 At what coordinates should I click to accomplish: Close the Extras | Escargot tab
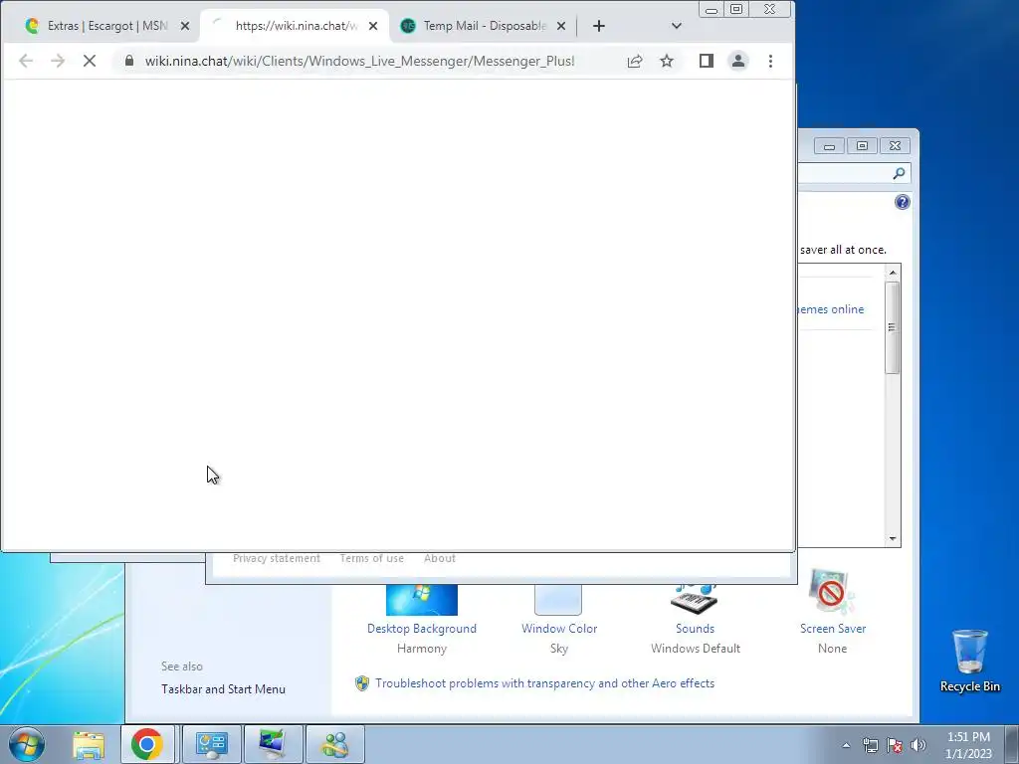coord(185,26)
